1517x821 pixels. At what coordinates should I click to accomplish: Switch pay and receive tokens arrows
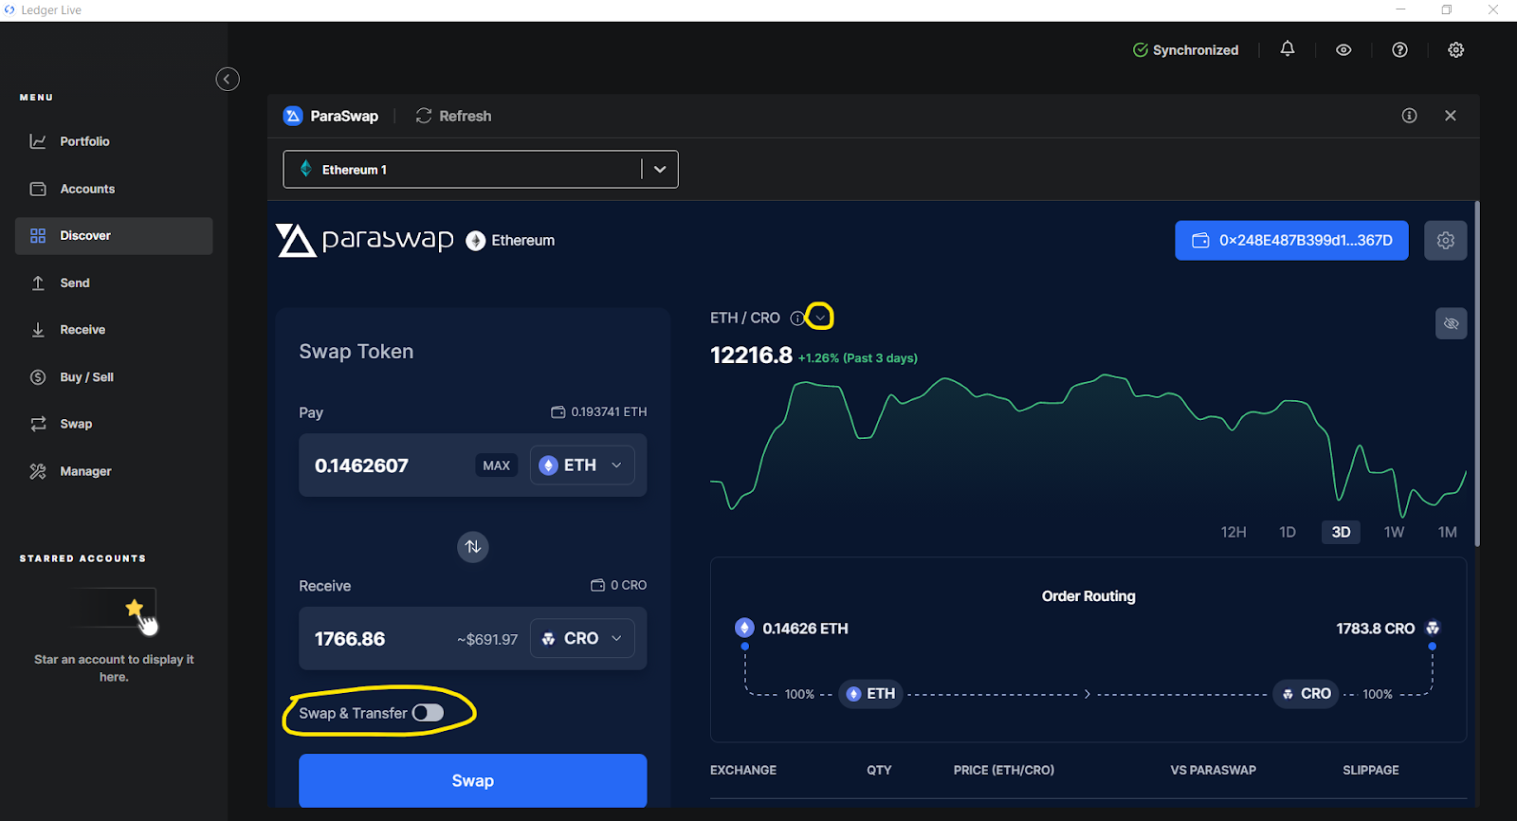click(473, 547)
